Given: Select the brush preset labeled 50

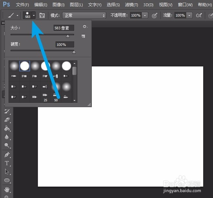Looking at the screenshot, I should 56,97.
